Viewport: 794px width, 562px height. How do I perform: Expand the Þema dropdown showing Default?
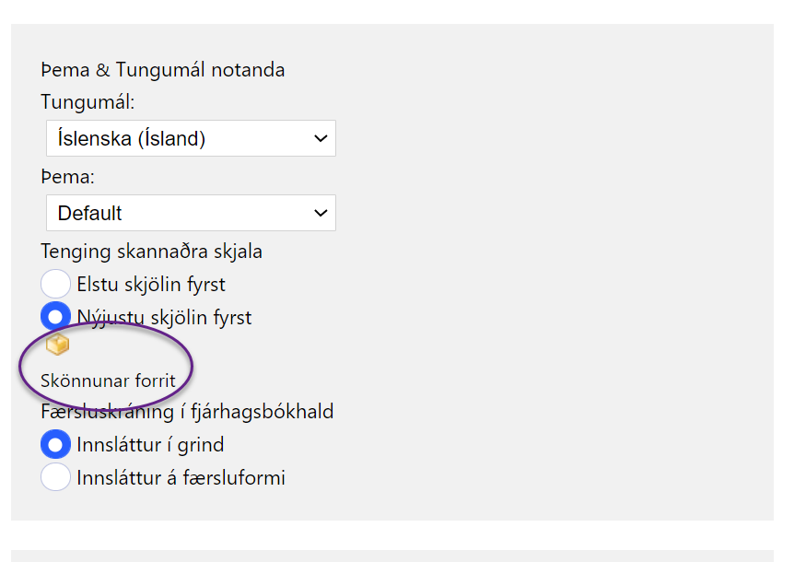[191, 213]
